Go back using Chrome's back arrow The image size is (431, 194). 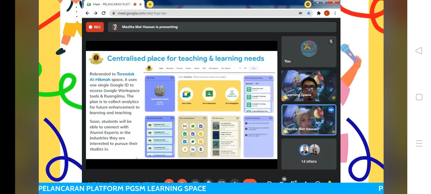click(87, 13)
